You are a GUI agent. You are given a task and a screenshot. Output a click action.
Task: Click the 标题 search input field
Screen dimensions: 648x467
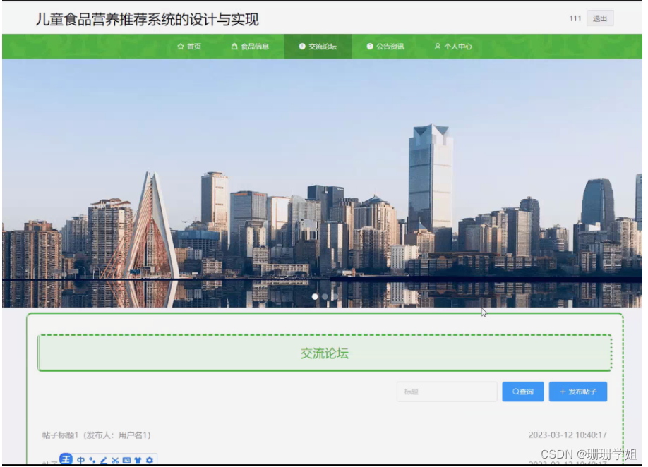pyautogui.click(x=447, y=392)
